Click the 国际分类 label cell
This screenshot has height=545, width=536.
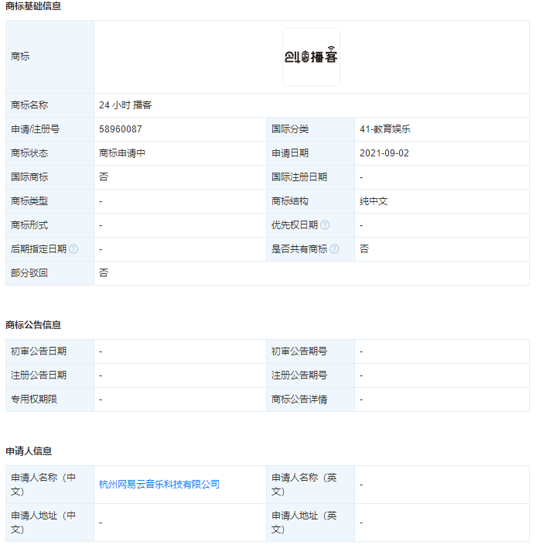pyautogui.click(x=311, y=129)
